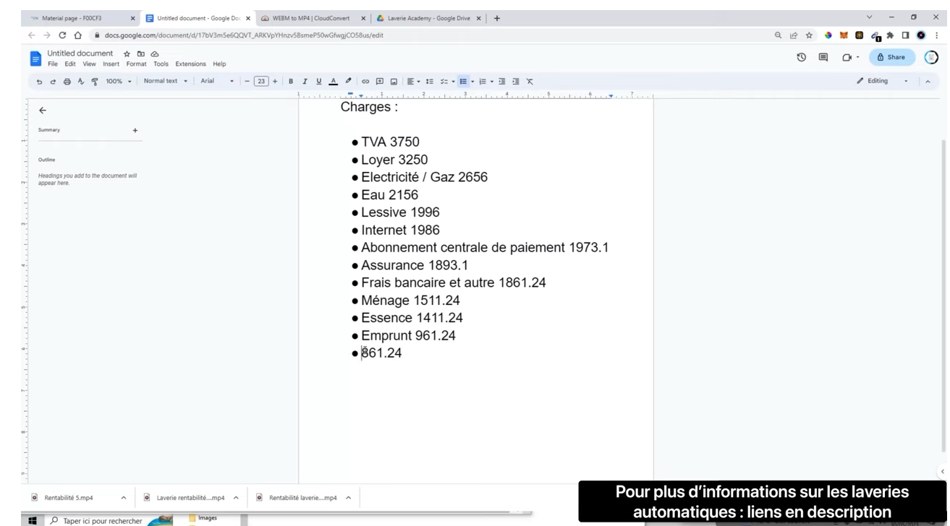Open the Editing mode dropdown
Viewport: 950px width, 526px height.
(882, 81)
